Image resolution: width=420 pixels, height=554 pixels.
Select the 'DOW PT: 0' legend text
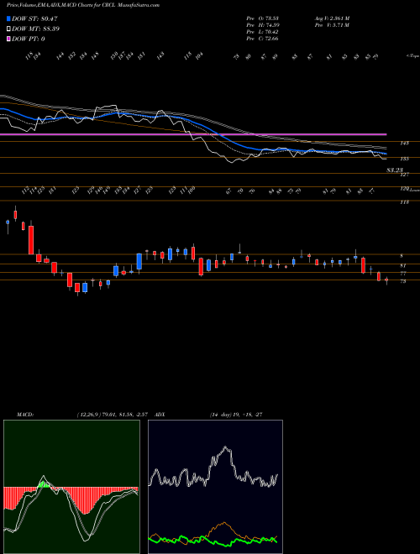(x=29, y=39)
